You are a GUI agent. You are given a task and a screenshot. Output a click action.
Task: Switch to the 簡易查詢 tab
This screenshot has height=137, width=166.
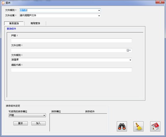coord(14,23)
